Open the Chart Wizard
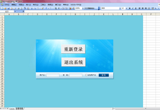 tap(70, 8)
